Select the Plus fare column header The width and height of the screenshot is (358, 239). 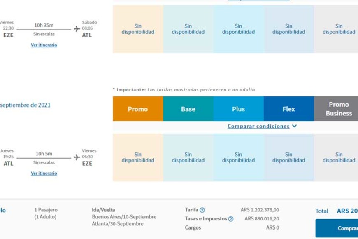[x=238, y=109]
